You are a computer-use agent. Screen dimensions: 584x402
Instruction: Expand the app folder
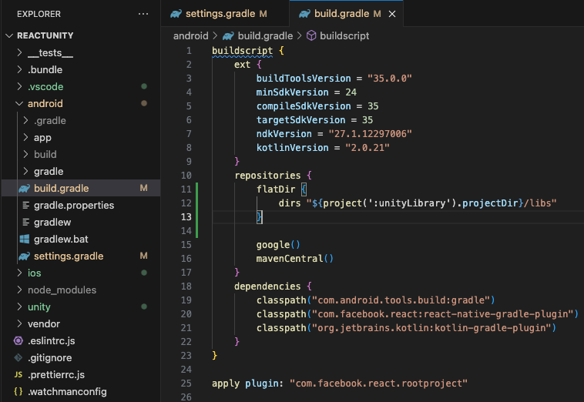tap(25, 137)
